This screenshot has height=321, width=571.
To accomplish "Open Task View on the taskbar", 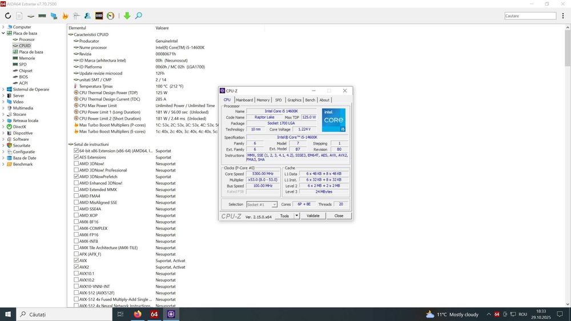I will pyautogui.click(x=120, y=314).
